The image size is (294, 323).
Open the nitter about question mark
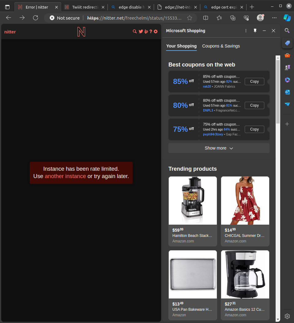(151, 31)
